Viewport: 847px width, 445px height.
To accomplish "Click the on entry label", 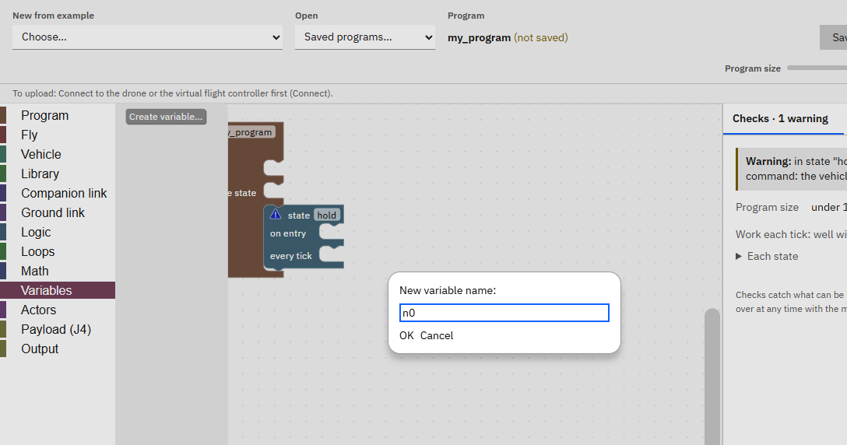I will coord(288,233).
